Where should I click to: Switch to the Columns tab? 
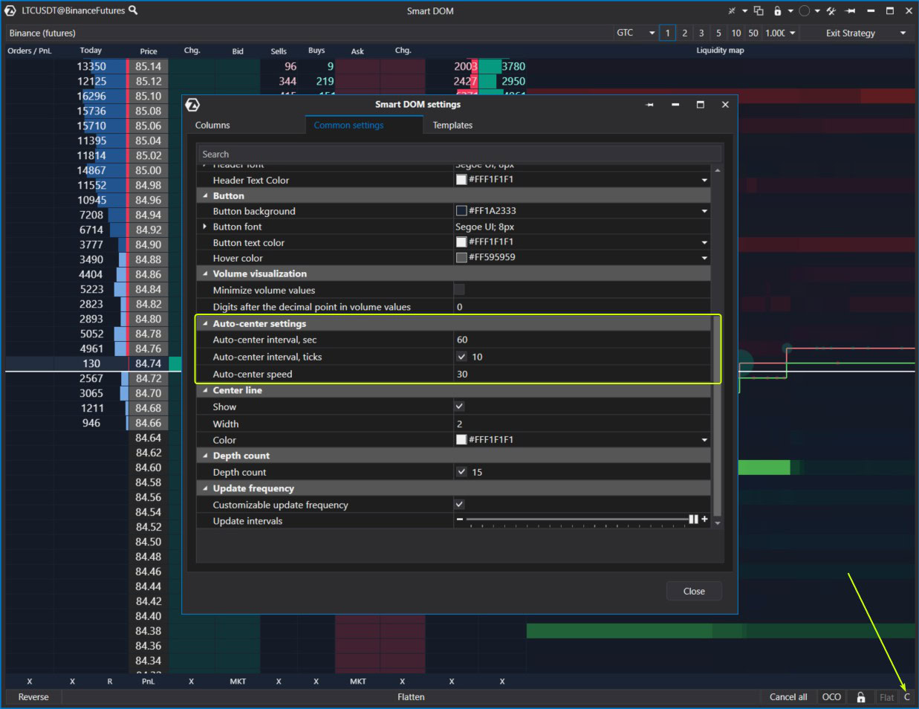(212, 125)
